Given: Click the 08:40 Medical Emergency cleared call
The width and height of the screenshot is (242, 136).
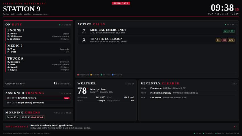Looking at the screenshot, I should [x=189, y=93].
